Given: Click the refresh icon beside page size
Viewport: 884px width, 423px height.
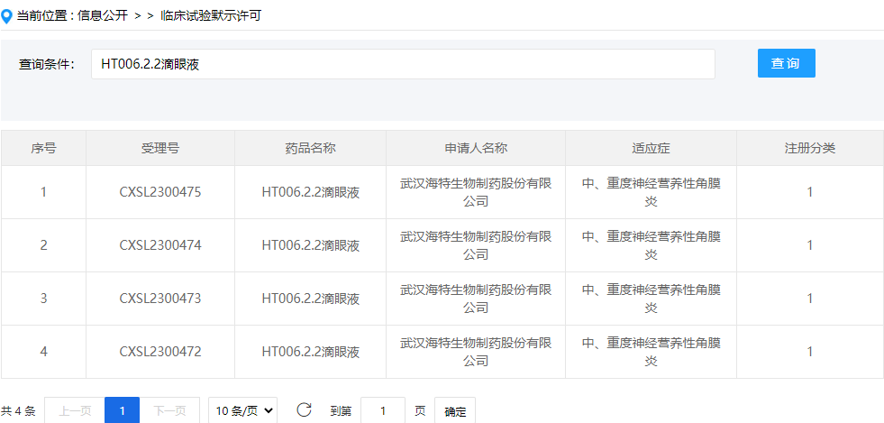Looking at the screenshot, I should (304, 410).
